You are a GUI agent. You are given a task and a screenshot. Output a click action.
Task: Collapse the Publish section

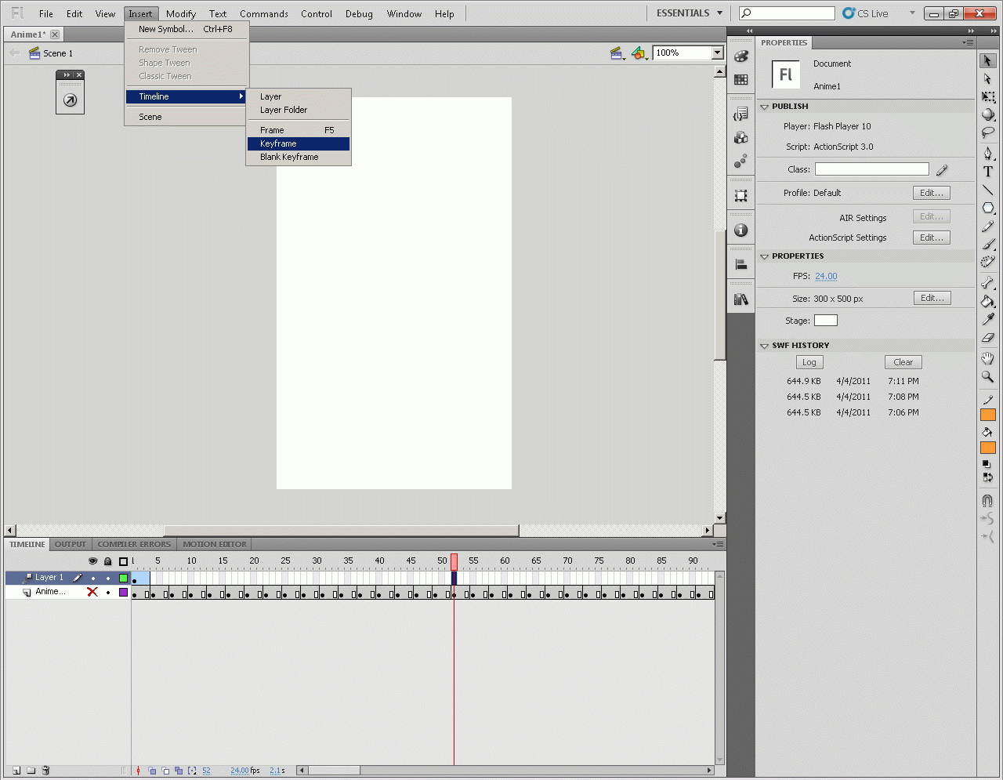click(764, 107)
